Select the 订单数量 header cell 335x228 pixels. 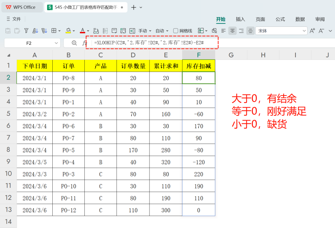click(133, 66)
